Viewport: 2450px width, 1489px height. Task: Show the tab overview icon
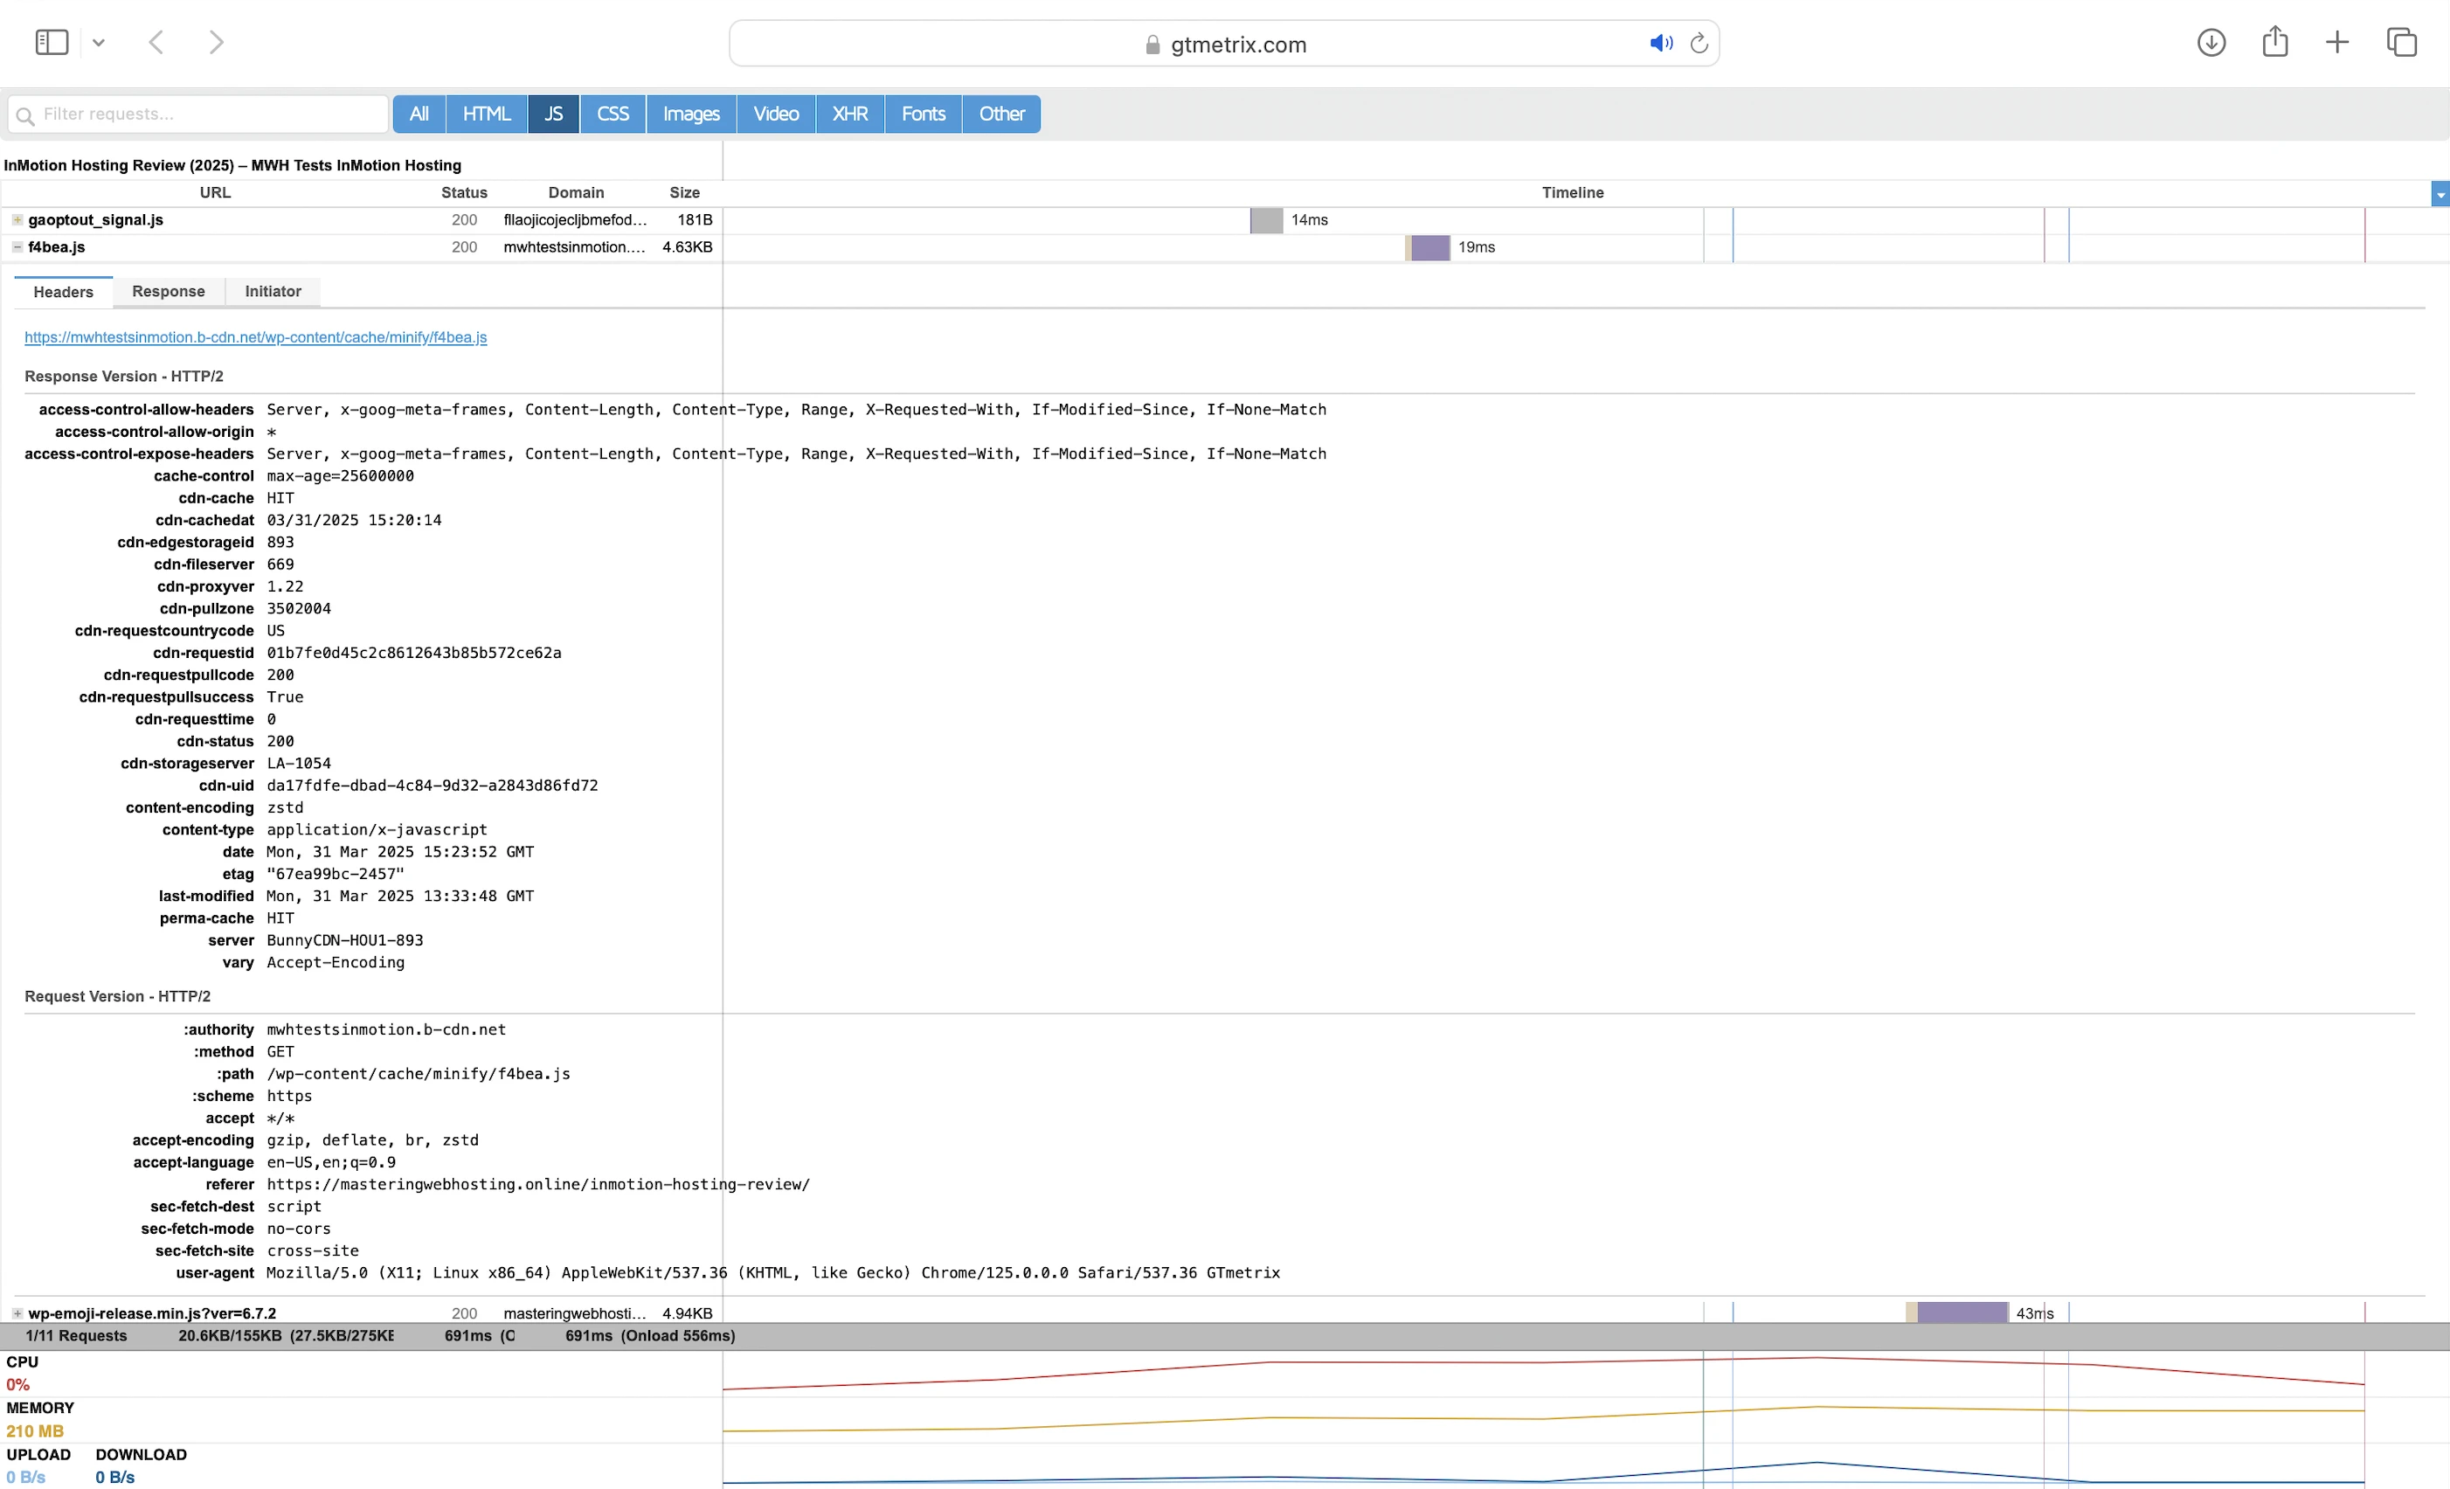click(2401, 43)
